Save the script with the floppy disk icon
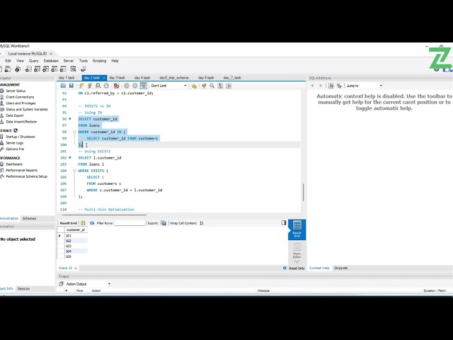 coord(71,86)
